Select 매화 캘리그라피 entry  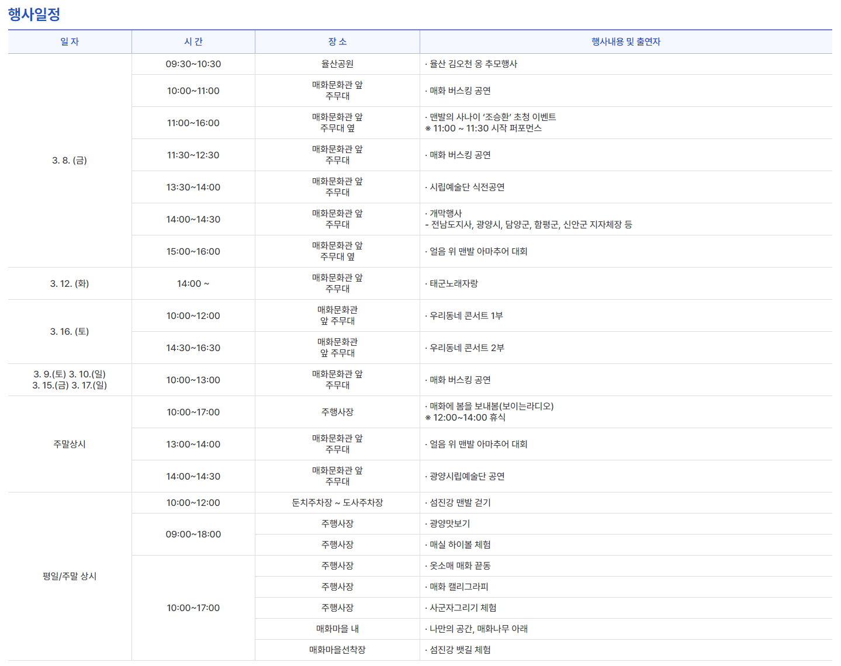(456, 587)
